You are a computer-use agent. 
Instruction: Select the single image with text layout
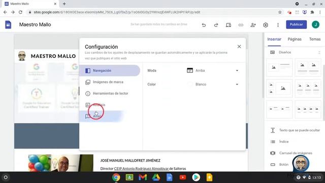[279, 67]
